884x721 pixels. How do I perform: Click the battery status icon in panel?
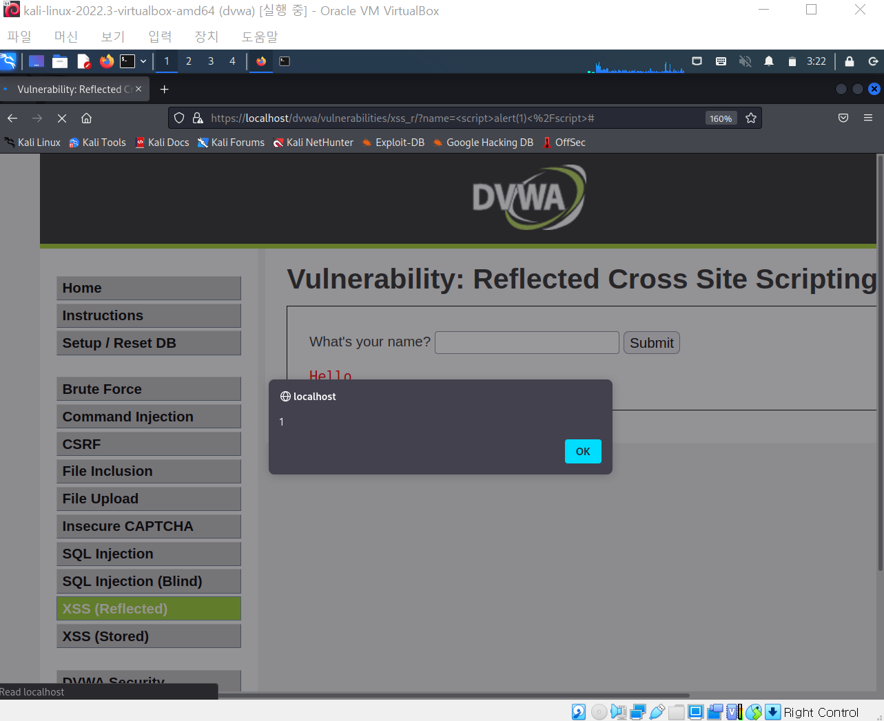point(792,61)
